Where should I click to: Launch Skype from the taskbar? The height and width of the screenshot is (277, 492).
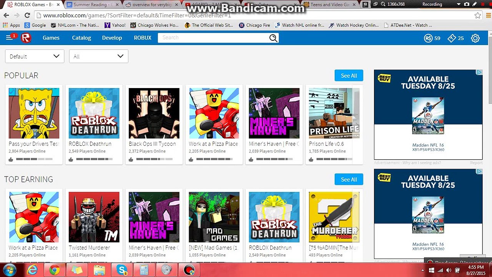(x=122, y=270)
